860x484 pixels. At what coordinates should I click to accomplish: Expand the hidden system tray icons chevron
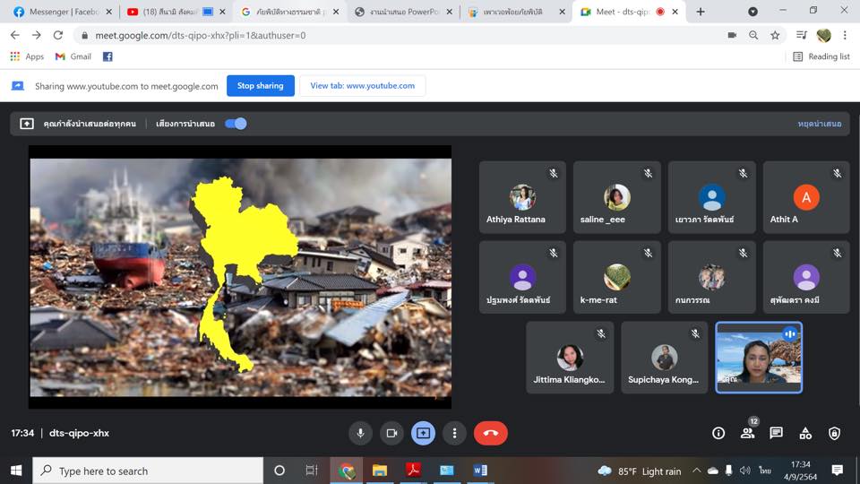click(696, 471)
